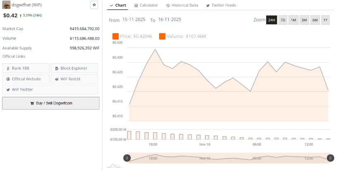Click the favorite star icon
The height and width of the screenshot is (171, 341).
(x=94, y=5)
